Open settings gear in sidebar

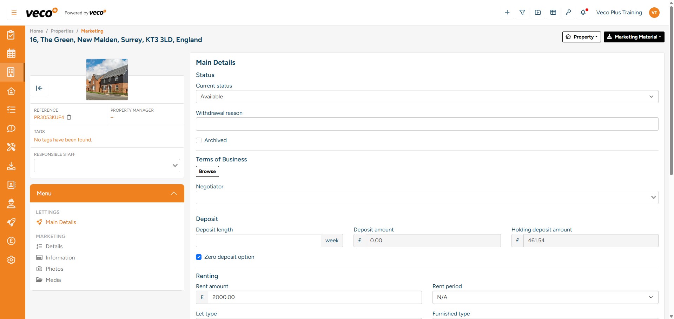(x=11, y=260)
